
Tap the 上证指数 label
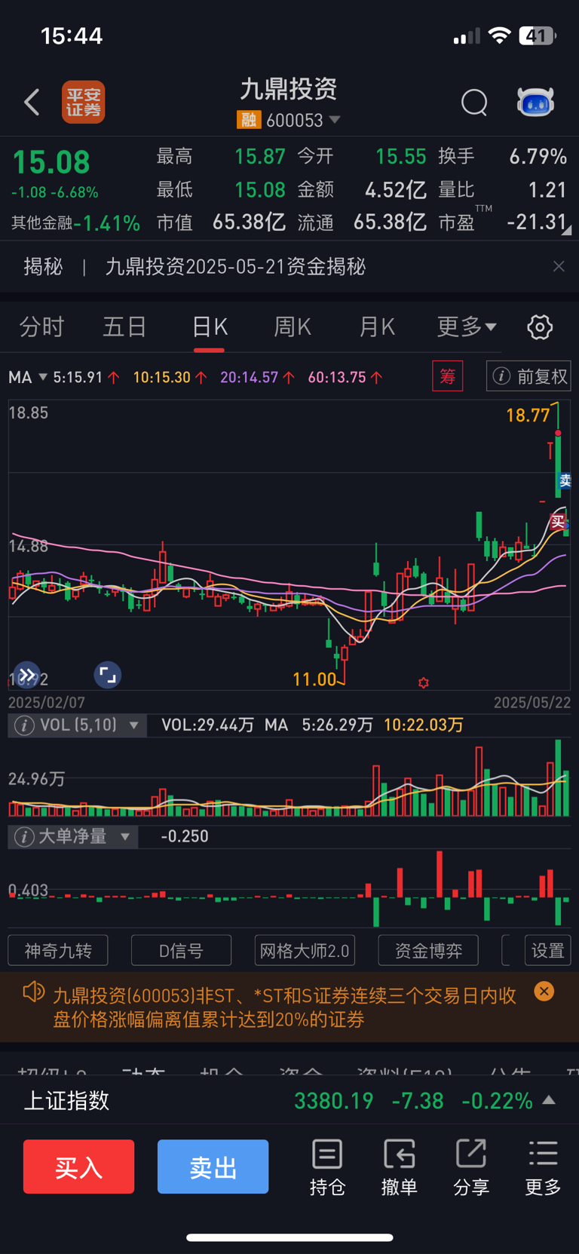(x=66, y=1100)
